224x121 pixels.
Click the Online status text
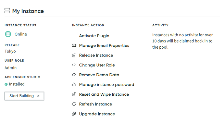pos(21,34)
